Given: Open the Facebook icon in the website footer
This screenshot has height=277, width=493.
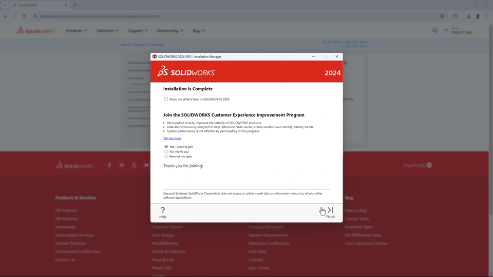Looking at the screenshot, I should click(109, 165).
